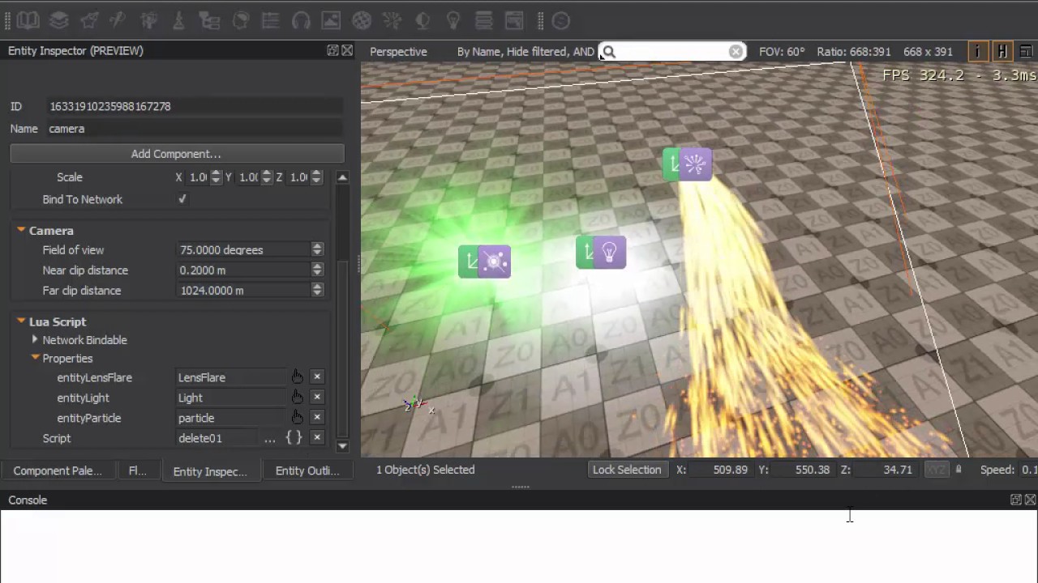Switch to Entity Inspector tab
This screenshot has height=583, width=1038.
click(210, 471)
